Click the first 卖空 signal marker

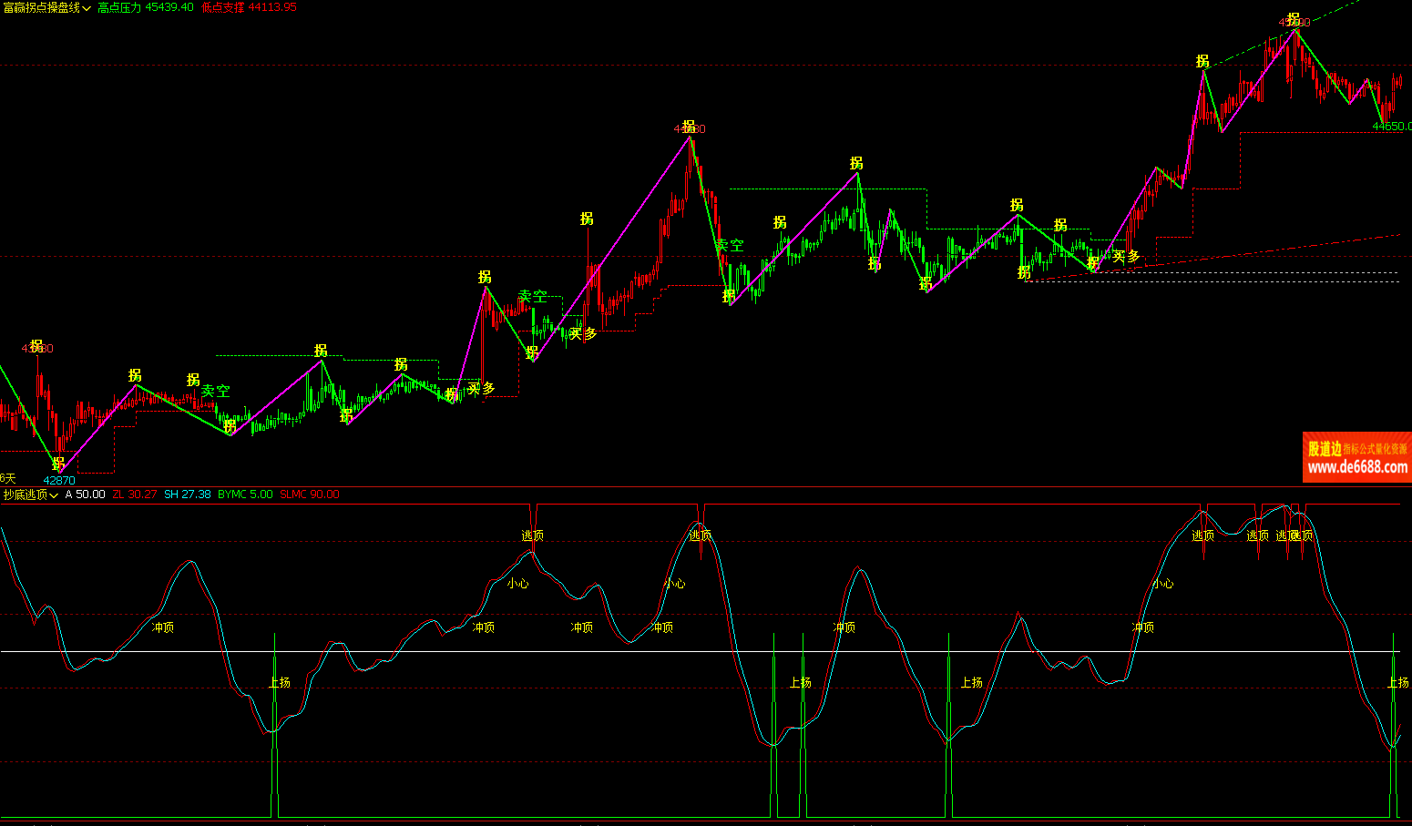coord(216,391)
